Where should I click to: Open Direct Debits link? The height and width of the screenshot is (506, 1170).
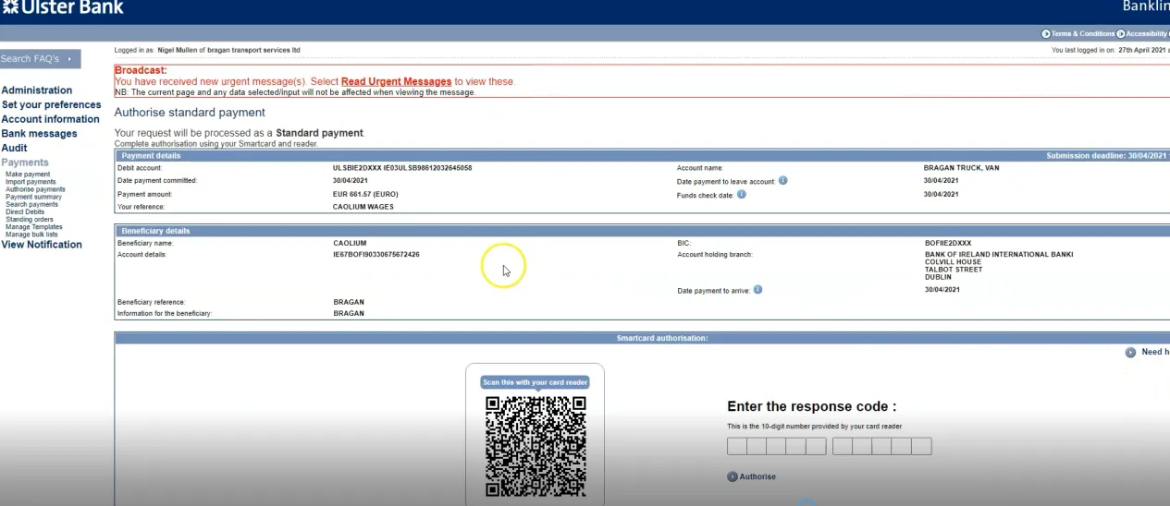coord(25,211)
